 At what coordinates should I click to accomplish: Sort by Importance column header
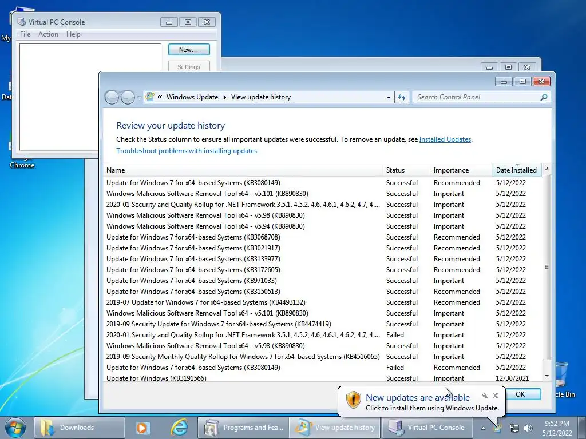(462, 170)
